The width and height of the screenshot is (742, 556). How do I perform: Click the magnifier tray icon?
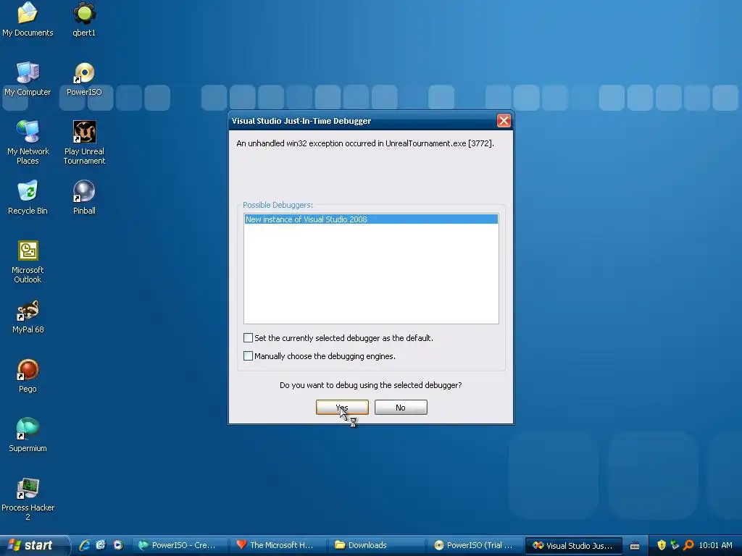[x=688, y=545]
